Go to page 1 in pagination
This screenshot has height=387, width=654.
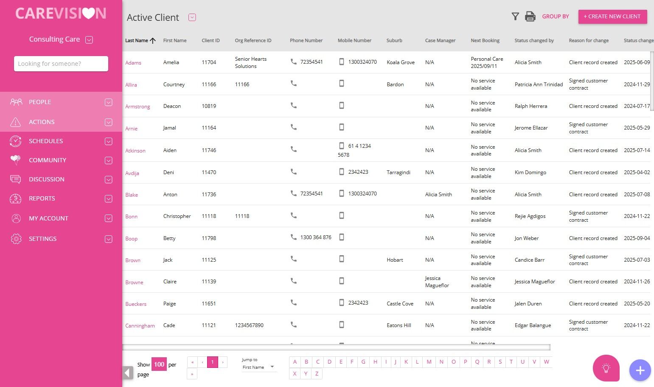coord(213,362)
